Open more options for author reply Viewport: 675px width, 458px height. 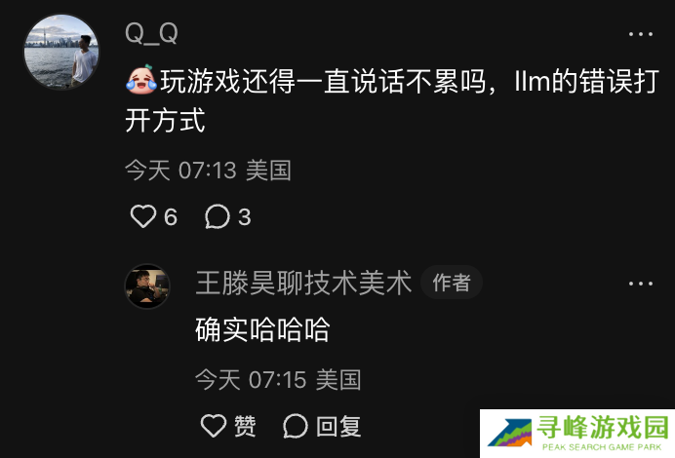(641, 284)
